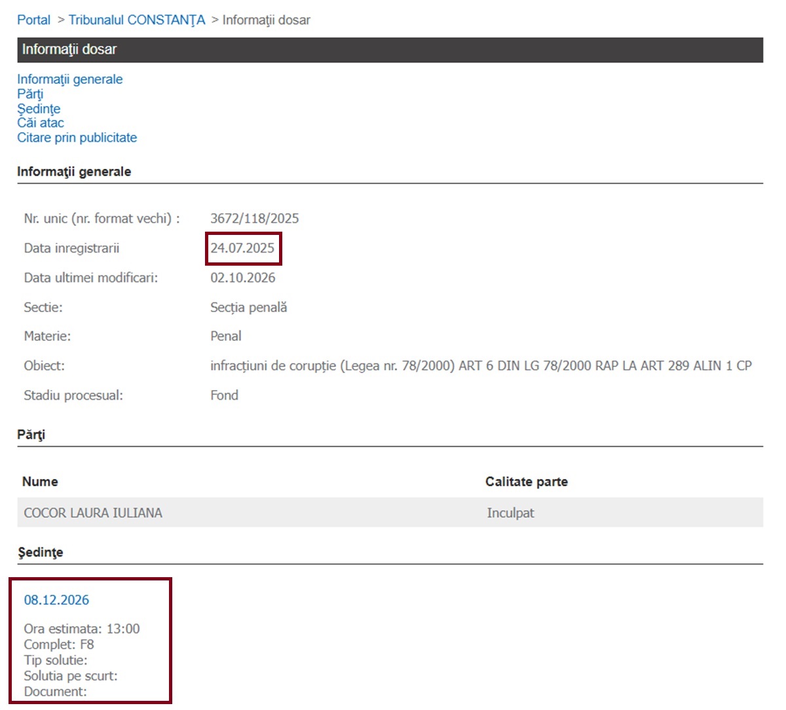Screen dimensions: 786x710
Task: Go to Tribunalul CONSTANȚA breadcrumb link
Action: pos(137,20)
